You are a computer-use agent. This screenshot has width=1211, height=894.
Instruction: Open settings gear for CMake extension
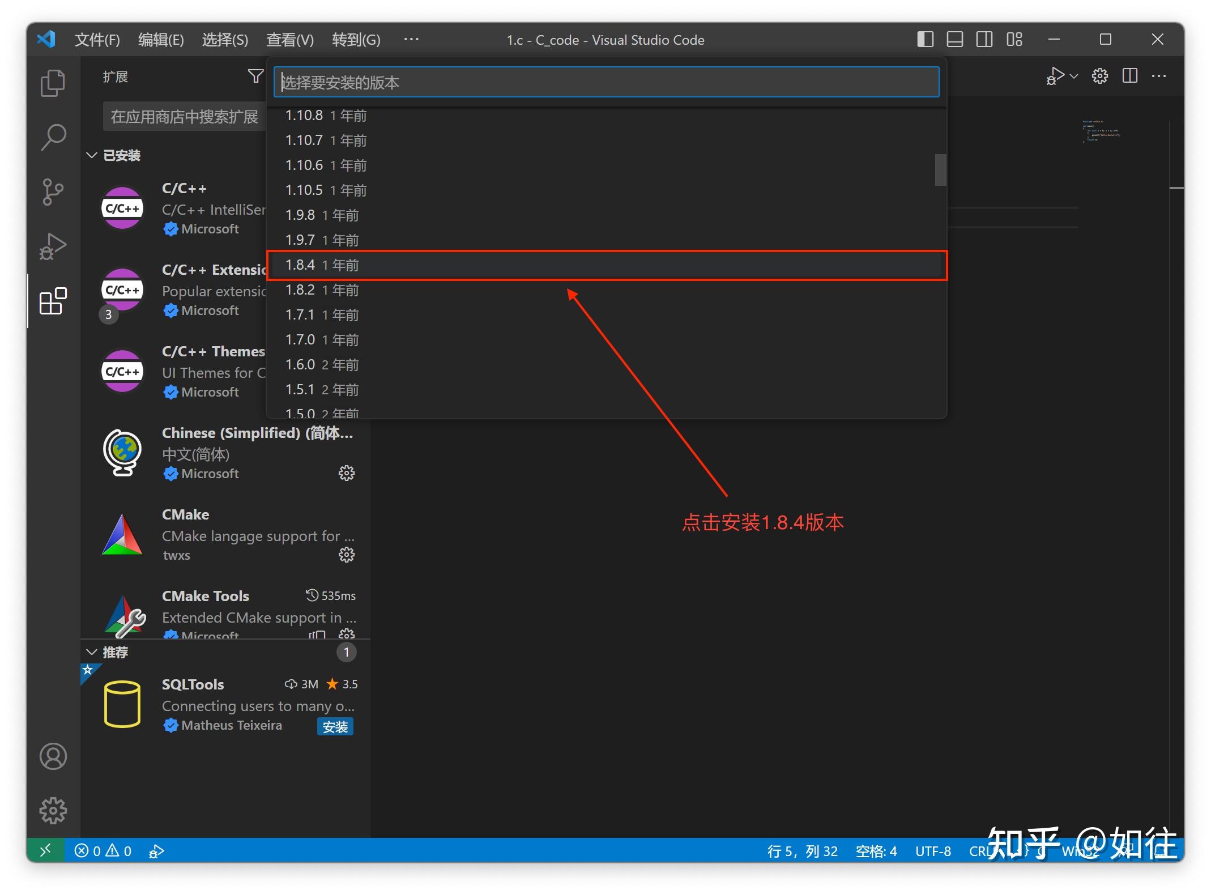tap(346, 555)
